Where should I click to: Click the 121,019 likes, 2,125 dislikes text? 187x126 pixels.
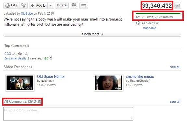[x=154, y=17]
